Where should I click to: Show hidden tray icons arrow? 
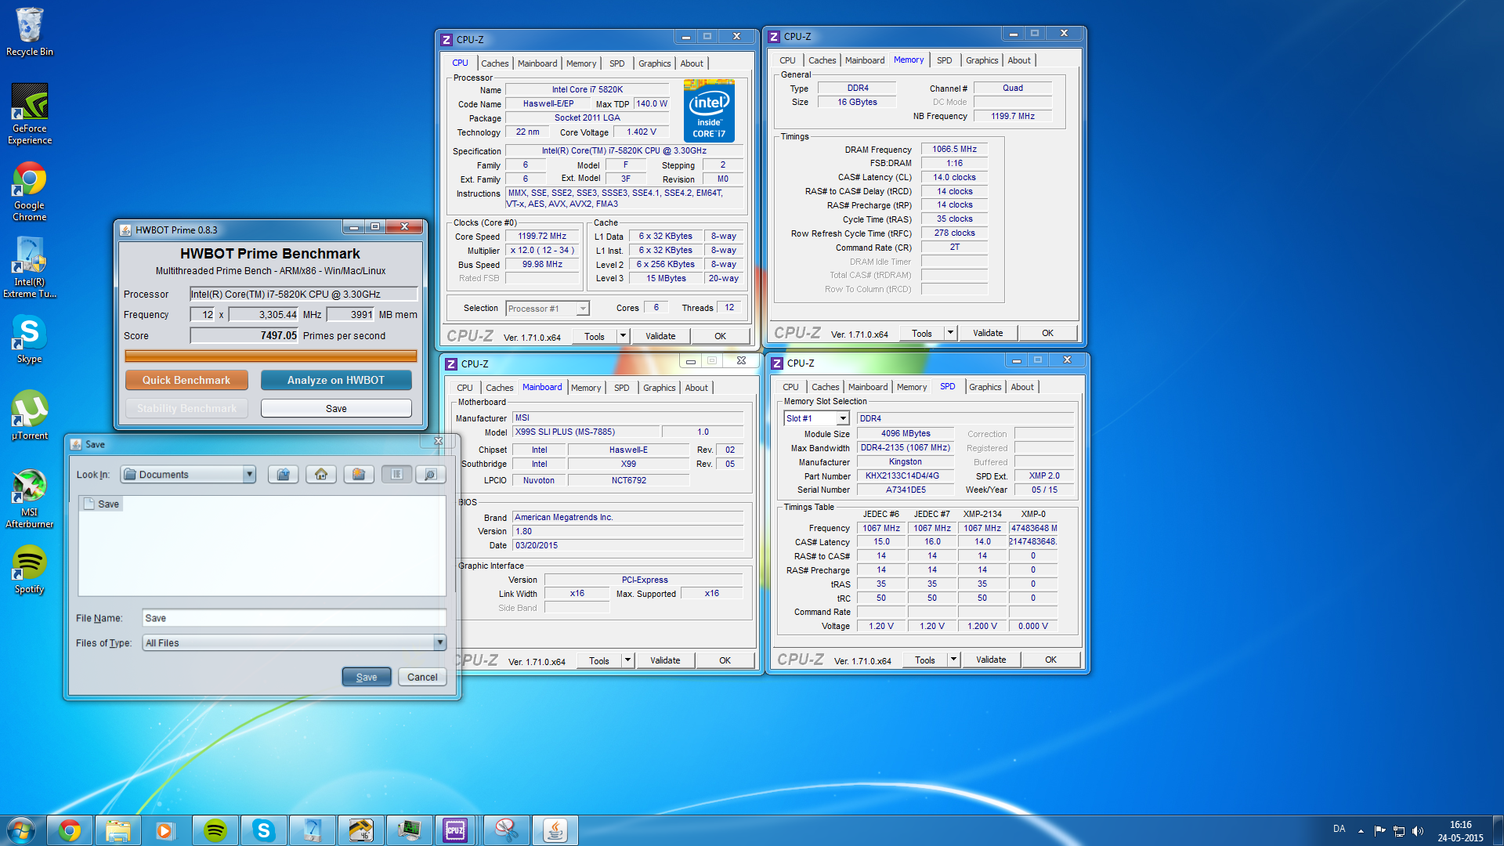[x=1361, y=831]
